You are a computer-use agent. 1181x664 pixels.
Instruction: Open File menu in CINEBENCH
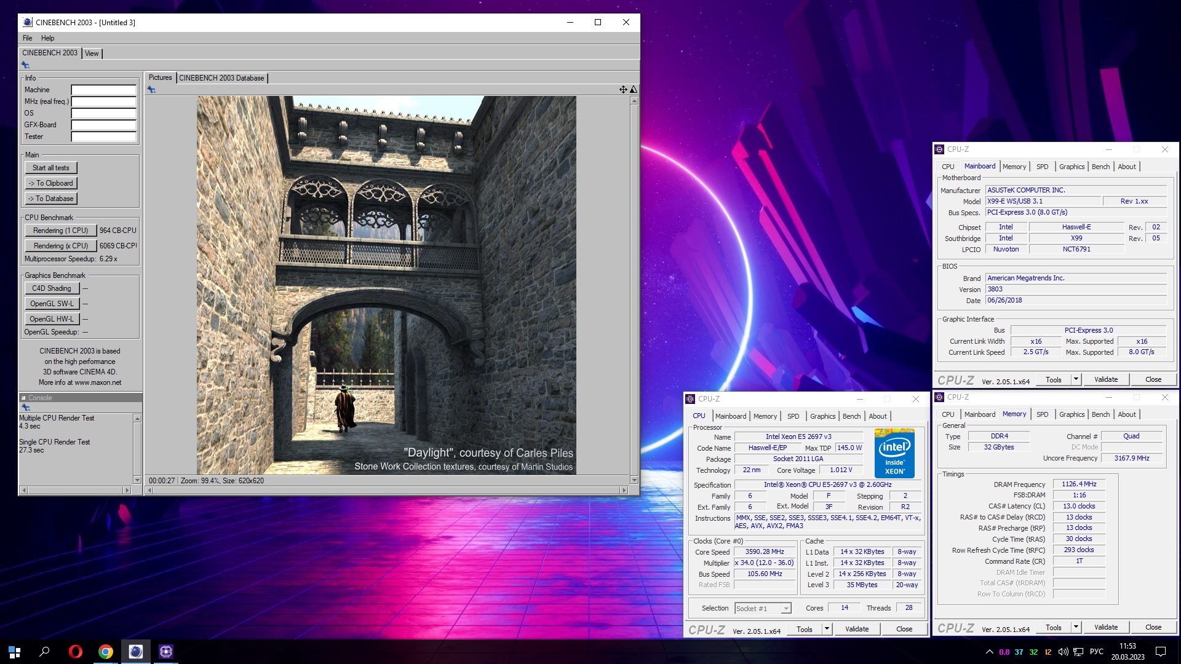click(28, 38)
